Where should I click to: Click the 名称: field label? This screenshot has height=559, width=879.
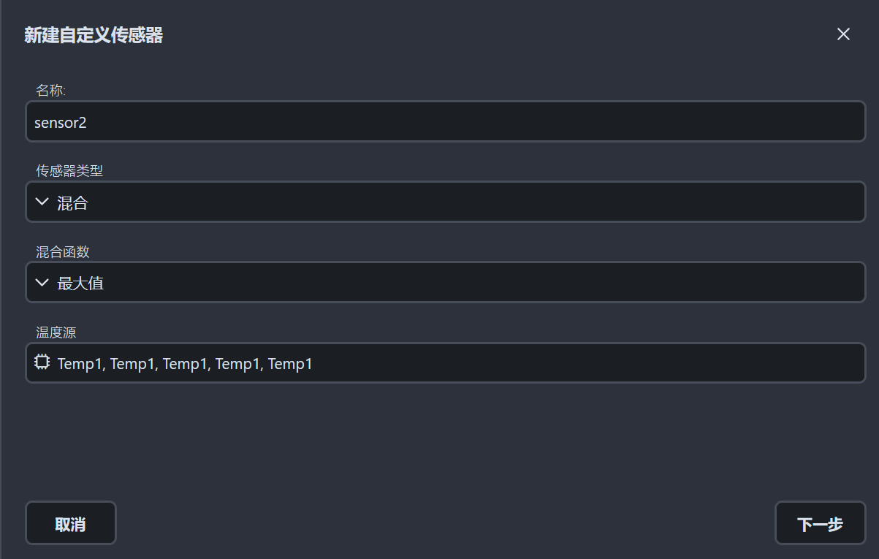click(51, 91)
